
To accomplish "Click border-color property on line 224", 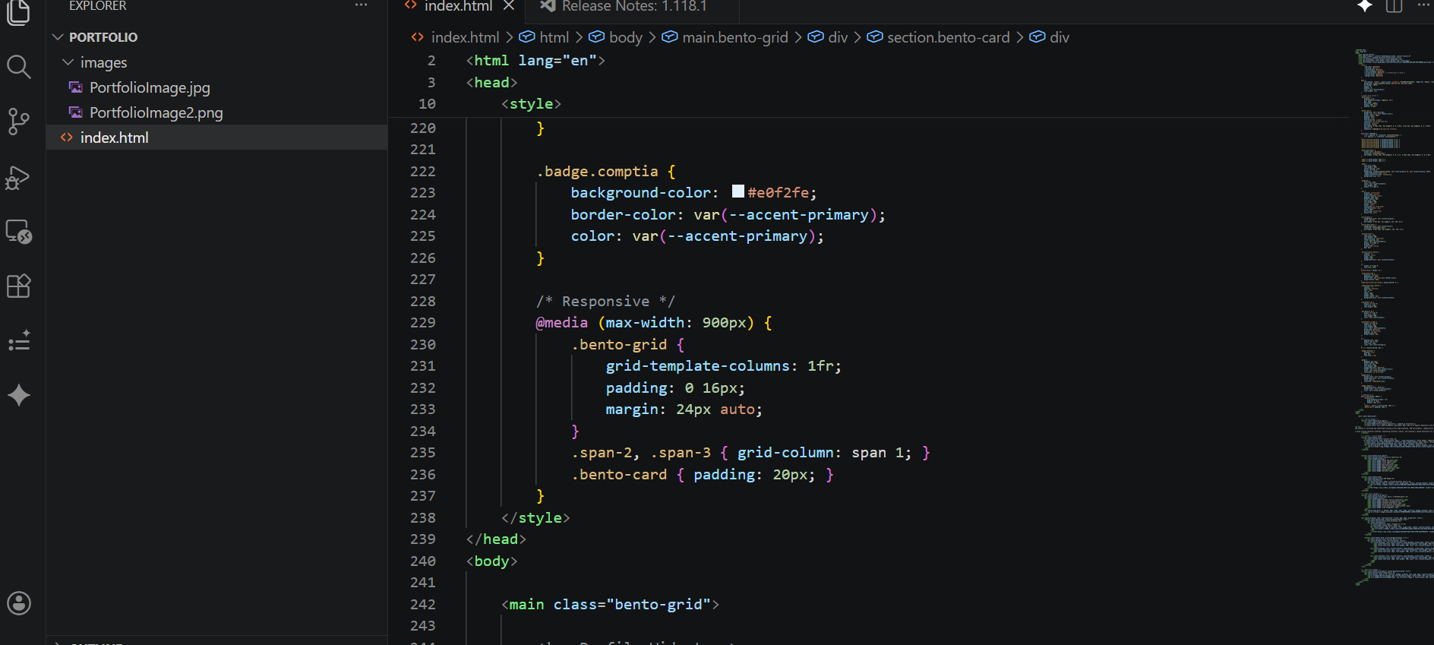I will (623, 215).
